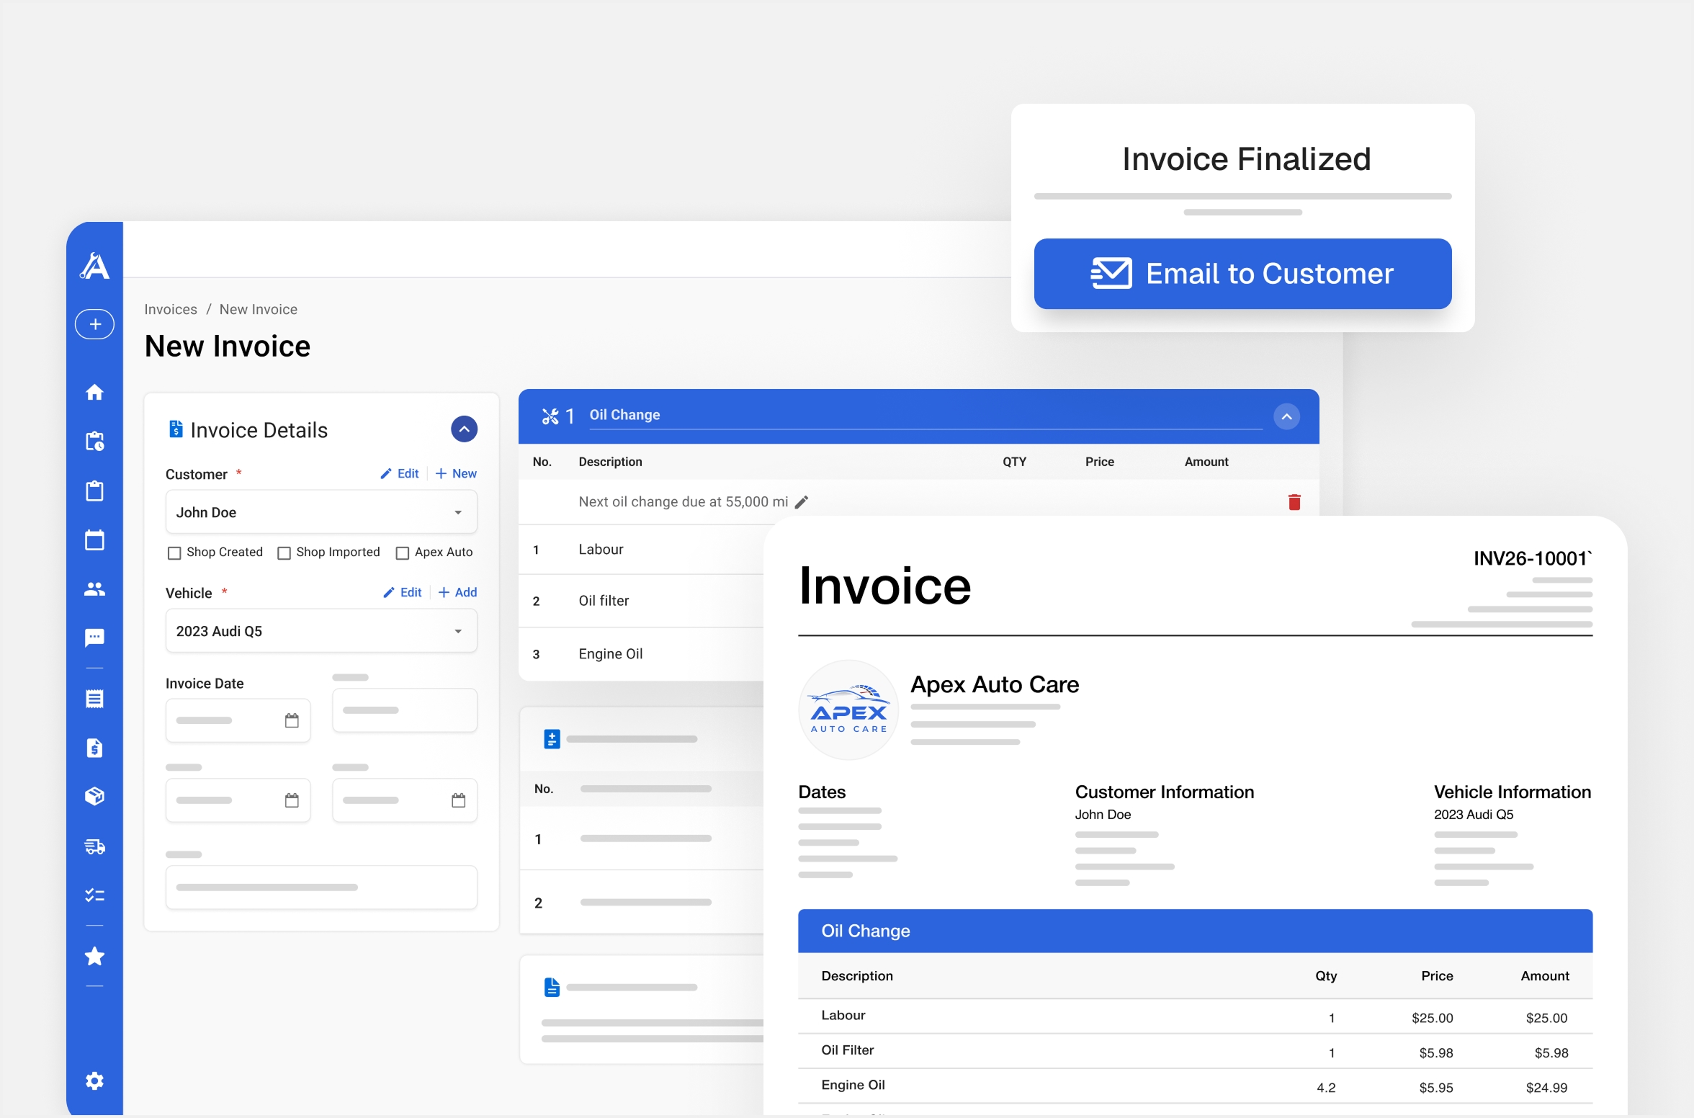Open the chat messages icon in the sidebar
The height and width of the screenshot is (1118, 1694).
pyautogui.click(x=94, y=638)
